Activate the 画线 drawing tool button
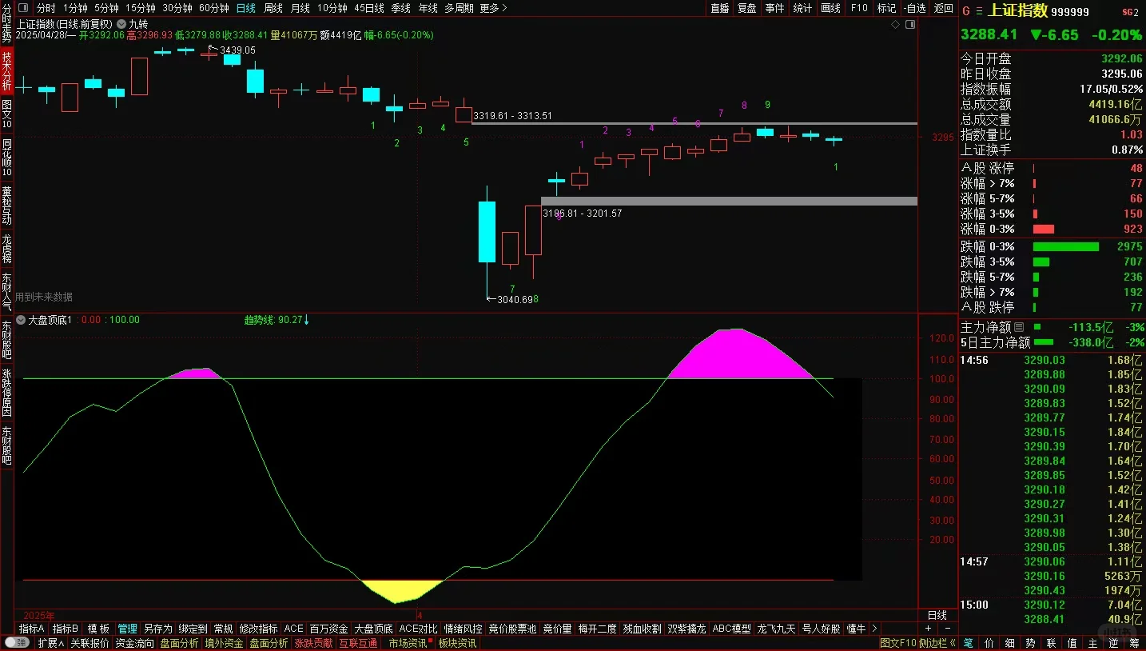This screenshot has height=651, width=1146. 831,8
